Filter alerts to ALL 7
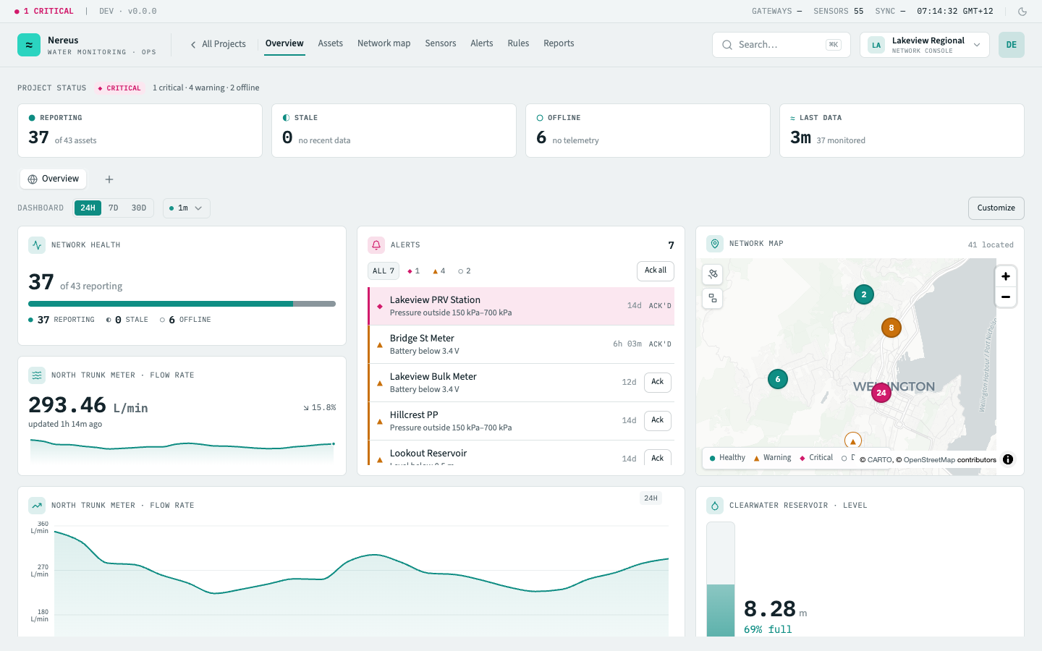This screenshot has height=651, width=1042. click(x=384, y=271)
